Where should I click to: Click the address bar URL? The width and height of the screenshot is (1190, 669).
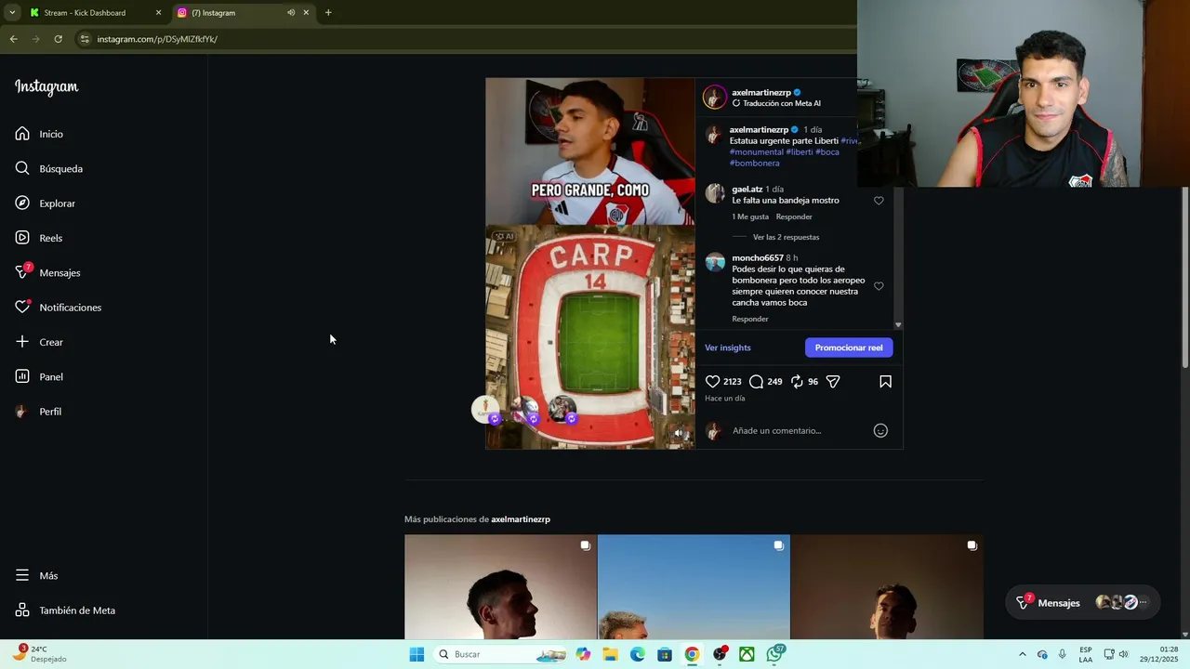[x=157, y=39]
